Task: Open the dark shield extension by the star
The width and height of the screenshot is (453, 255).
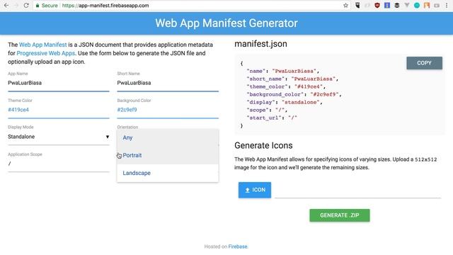Action: (x=357, y=5)
